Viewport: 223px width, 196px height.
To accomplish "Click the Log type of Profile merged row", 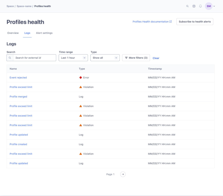I will [81, 97].
